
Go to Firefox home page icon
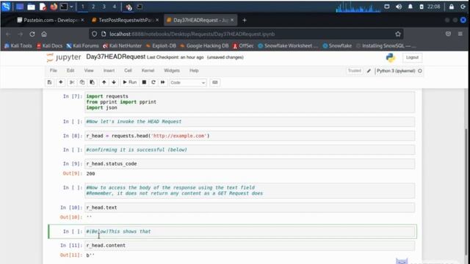[x=44, y=34]
